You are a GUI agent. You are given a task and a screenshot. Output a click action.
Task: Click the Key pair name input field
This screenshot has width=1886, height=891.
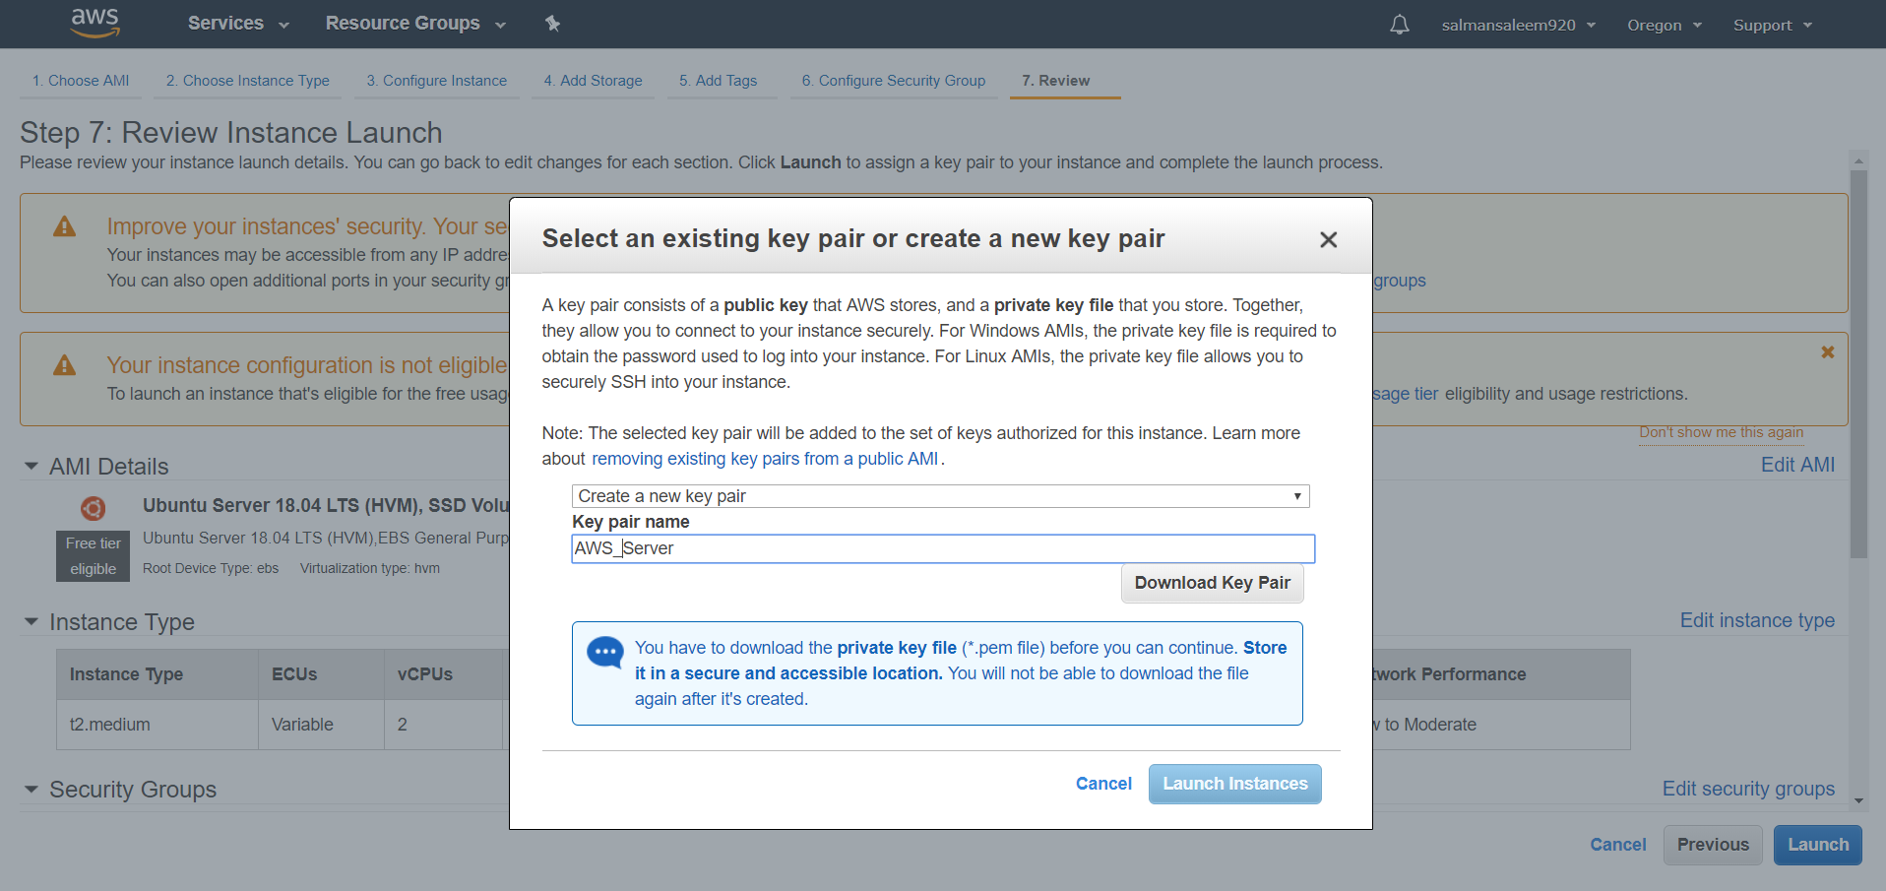coord(942,548)
